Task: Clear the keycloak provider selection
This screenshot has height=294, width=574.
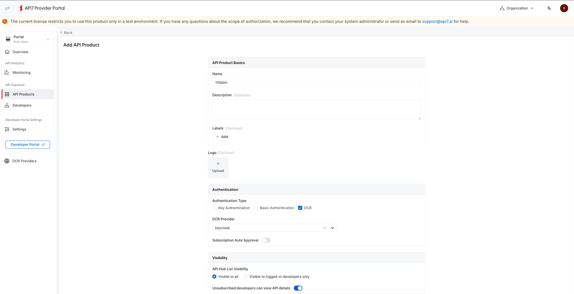Action: [324, 228]
